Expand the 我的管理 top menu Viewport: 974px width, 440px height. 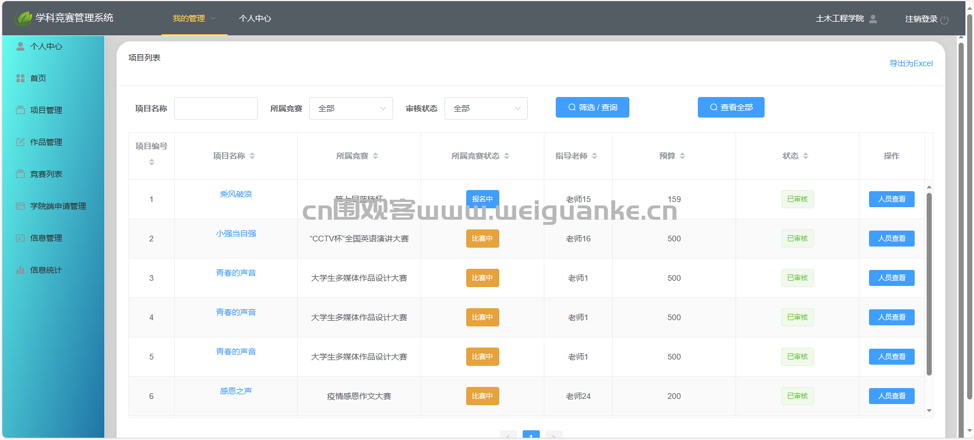click(x=195, y=18)
